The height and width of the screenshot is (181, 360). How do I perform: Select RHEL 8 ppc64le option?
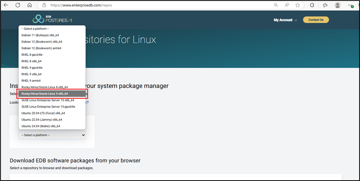tap(52, 55)
